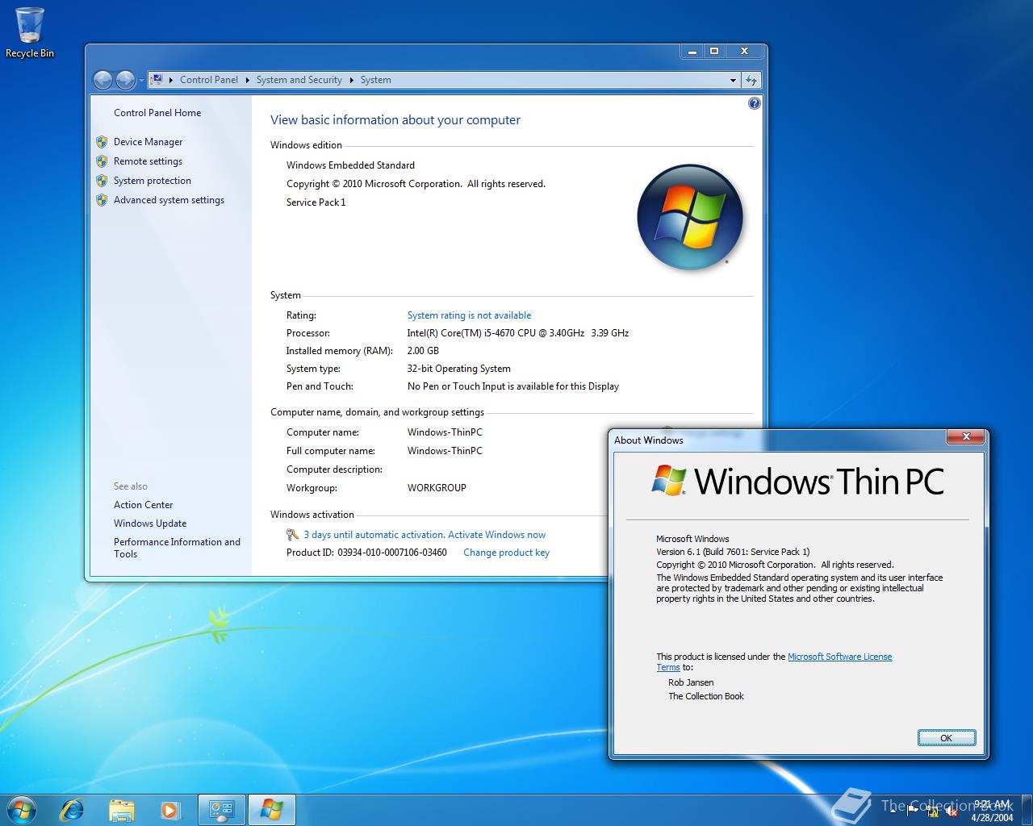Open the Start menu orb
The image size is (1033, 826).
[22, 810]
